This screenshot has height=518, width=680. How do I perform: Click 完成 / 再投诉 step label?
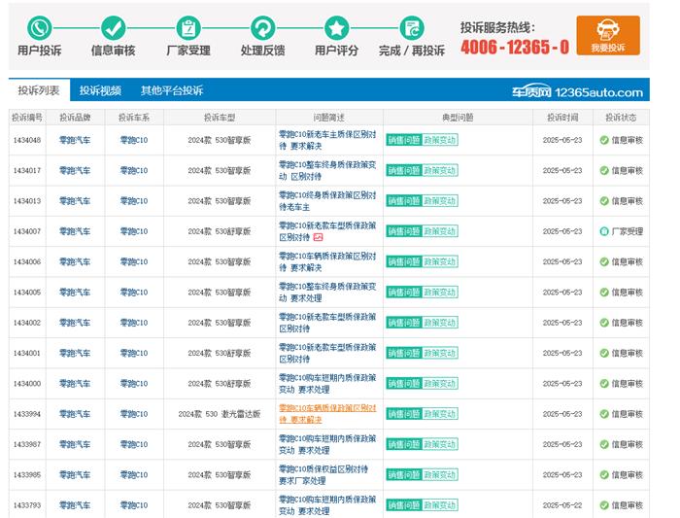[x=412, y=51]
